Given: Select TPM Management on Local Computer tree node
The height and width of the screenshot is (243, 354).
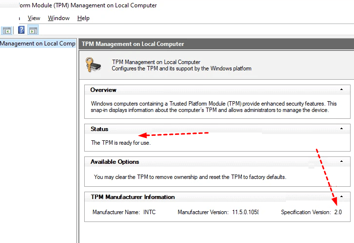Looking at the screenshot, I should click(38, 44).
